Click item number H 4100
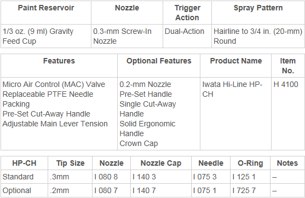305x198 pixels. tap(286, 85)
